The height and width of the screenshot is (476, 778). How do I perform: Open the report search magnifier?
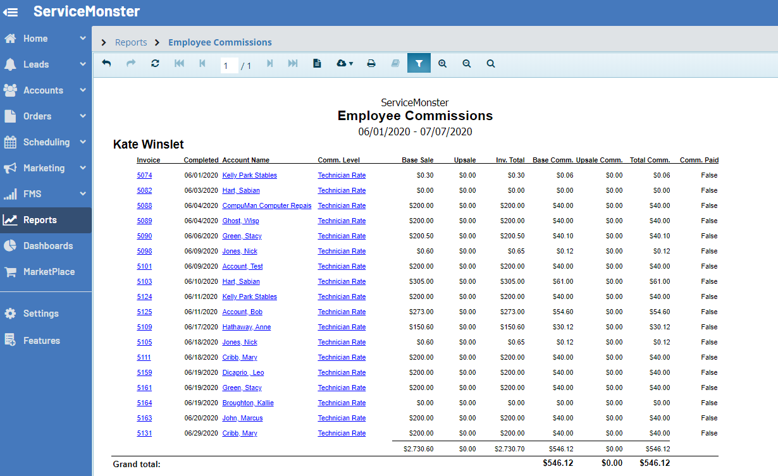(491, 64)
